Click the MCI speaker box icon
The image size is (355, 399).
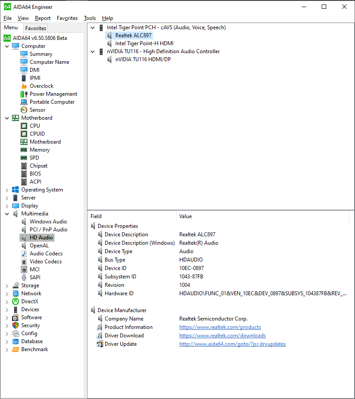(x=24, y=270)
